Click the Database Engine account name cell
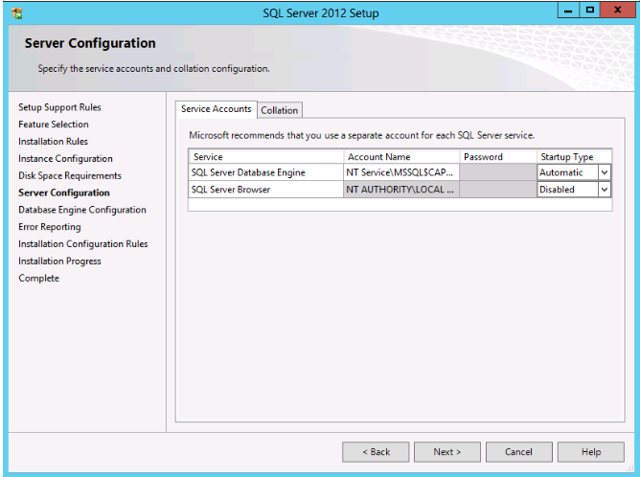This screenshot has width=640, height=477. click(x=401, y=172)
